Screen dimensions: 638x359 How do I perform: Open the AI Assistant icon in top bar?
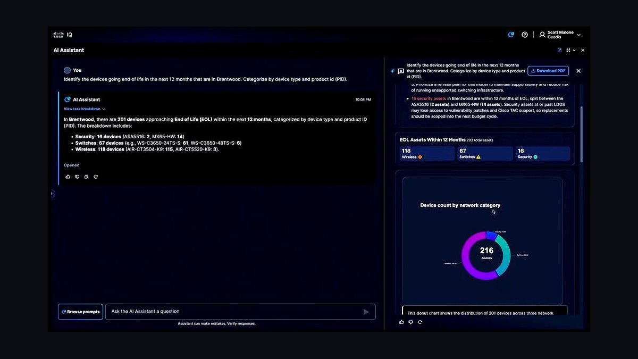click(x=511, y=35)
